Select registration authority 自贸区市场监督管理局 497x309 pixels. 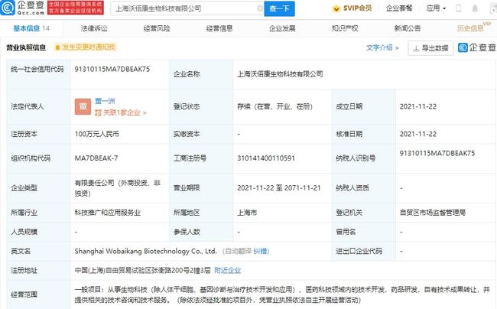[432, 213]
